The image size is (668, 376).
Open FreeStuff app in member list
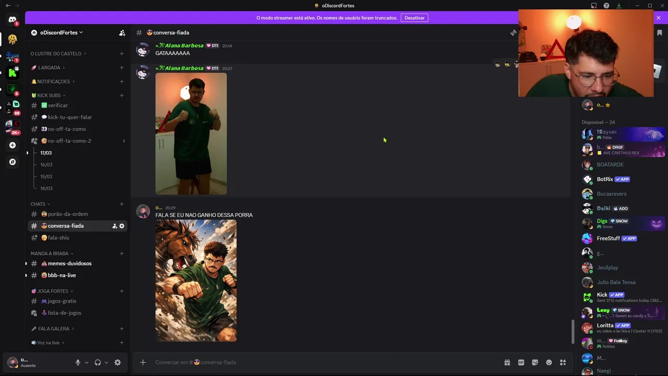pos(623,239)
